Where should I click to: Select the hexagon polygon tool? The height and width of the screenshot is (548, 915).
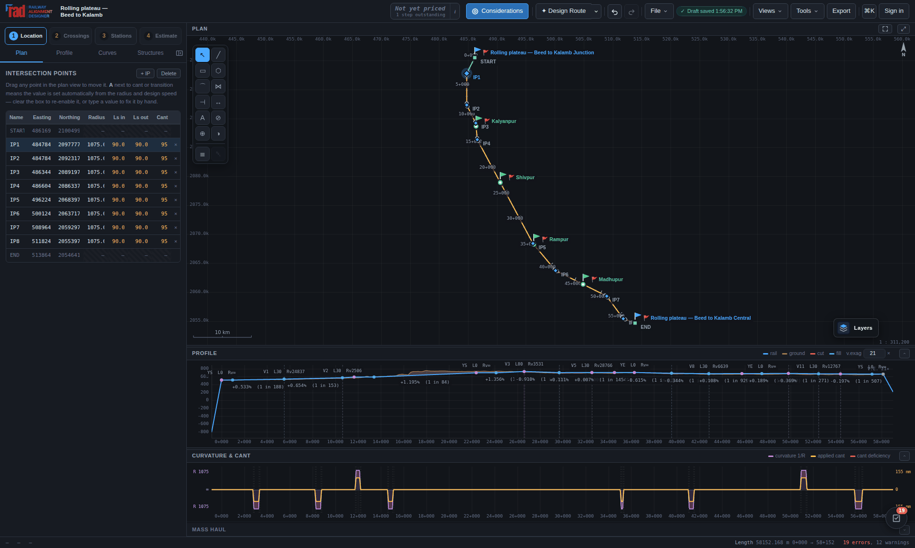point(218,71)
